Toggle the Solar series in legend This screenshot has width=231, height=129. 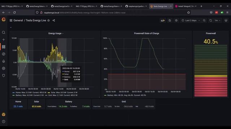[x=53, y=92]
